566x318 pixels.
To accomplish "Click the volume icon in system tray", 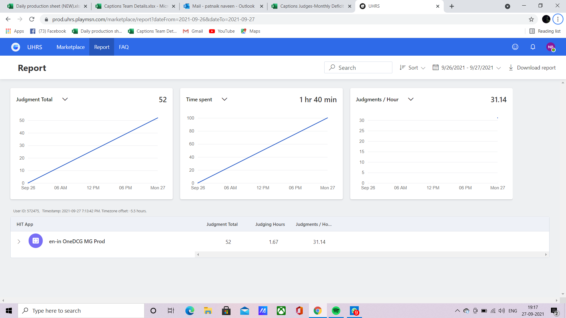I will click(x=501, y=311).
